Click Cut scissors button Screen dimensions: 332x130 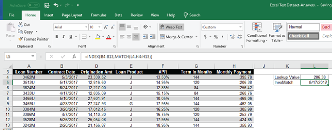coord(24,25)
